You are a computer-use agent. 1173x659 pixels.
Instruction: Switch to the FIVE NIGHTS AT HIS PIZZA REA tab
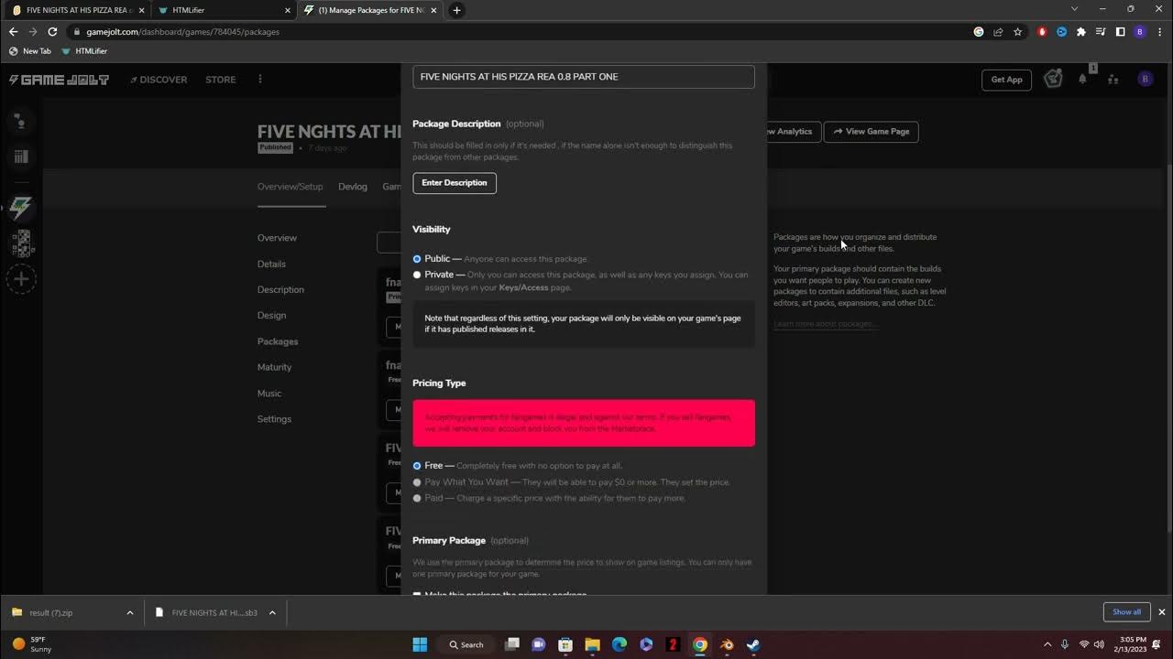(77, 10)
